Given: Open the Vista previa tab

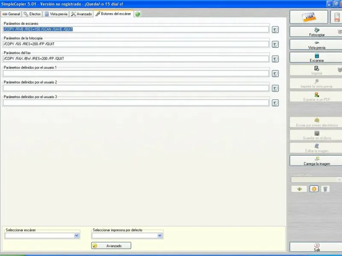Looking at the screenshot, I should 56,14.
